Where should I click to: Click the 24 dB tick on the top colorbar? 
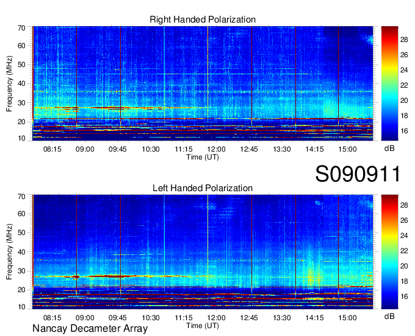(x=404, y=70)
